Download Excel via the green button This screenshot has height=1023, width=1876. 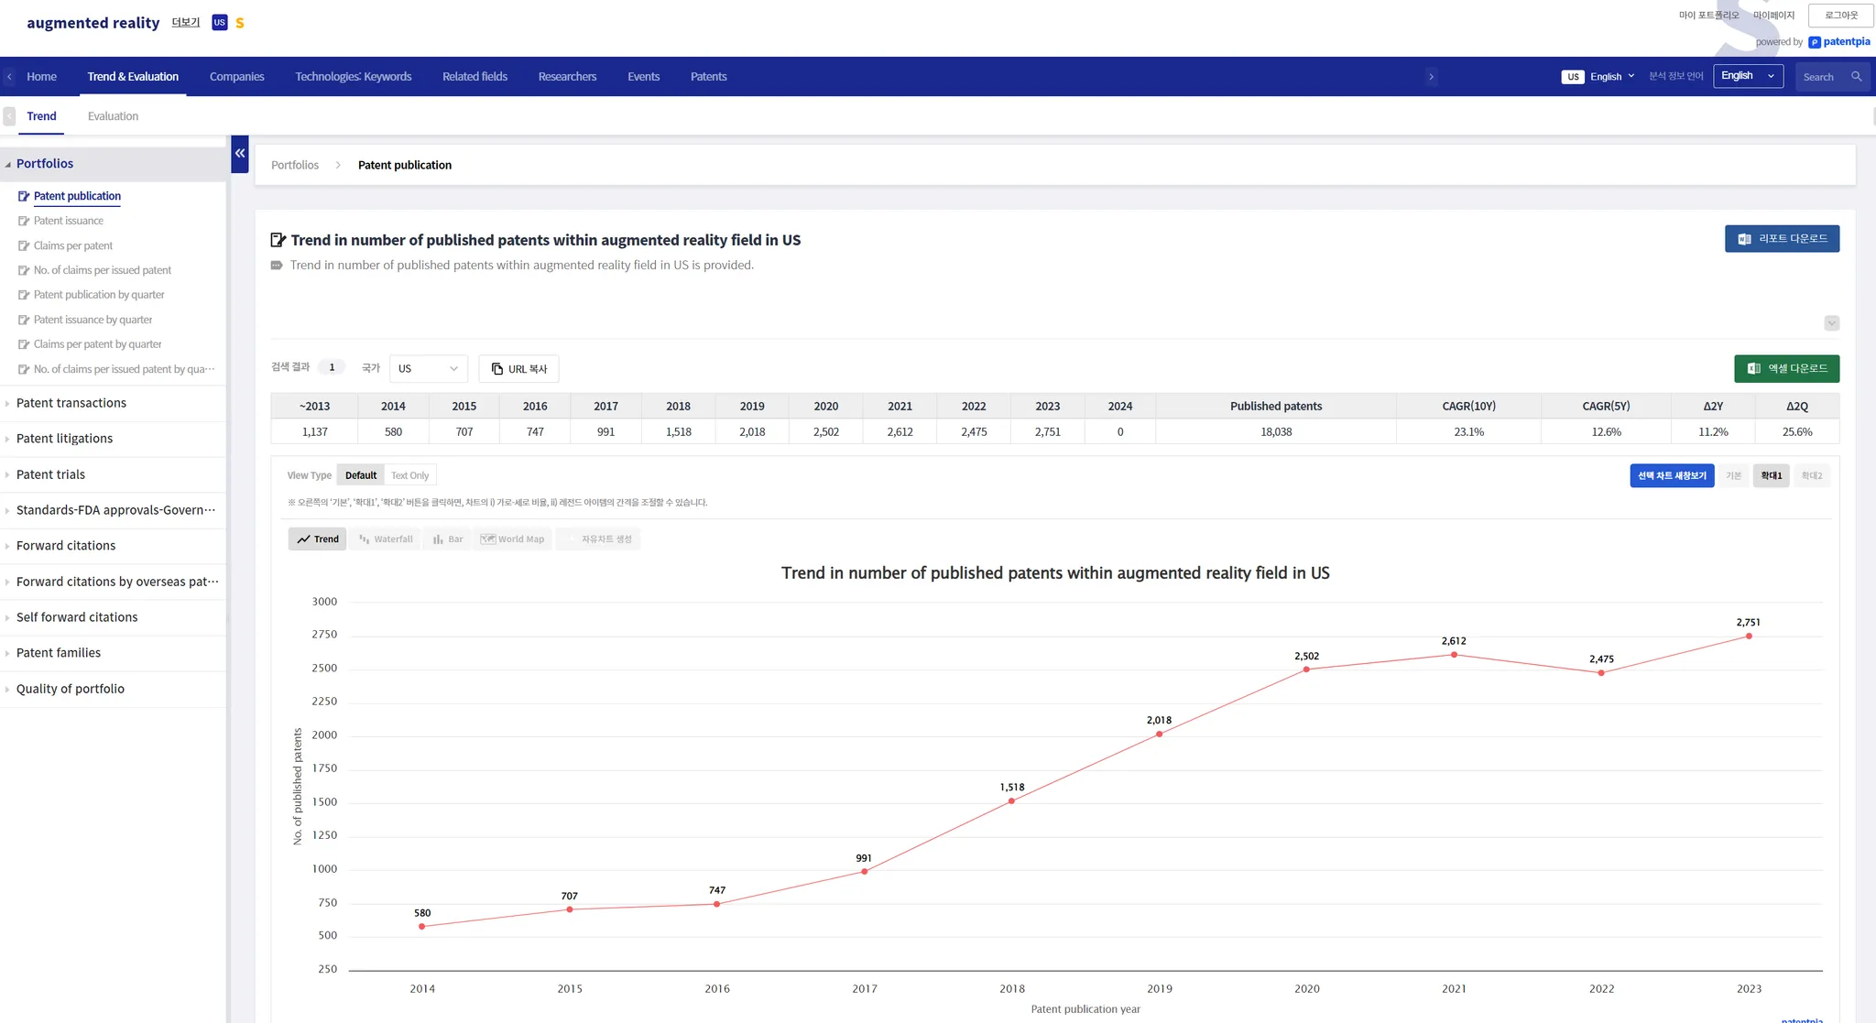[1786, 368]
